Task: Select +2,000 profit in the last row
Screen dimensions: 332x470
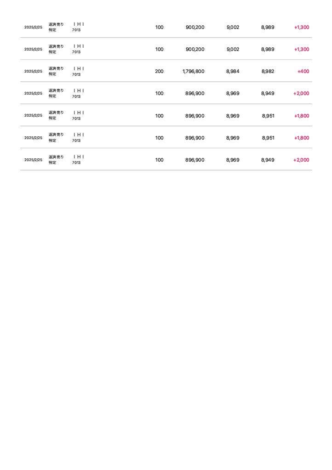Action: coord(301,160)
